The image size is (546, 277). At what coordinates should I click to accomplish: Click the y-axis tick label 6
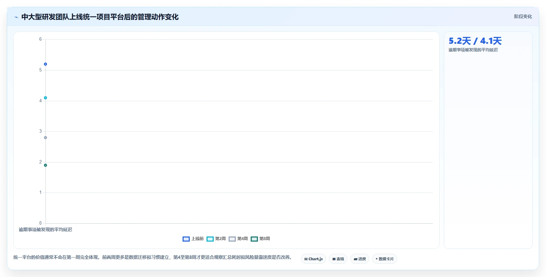[x=40, y=39]
